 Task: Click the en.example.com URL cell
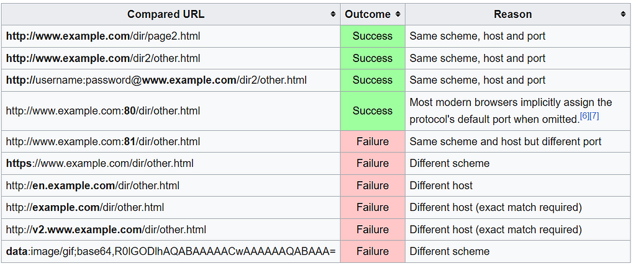171,185
